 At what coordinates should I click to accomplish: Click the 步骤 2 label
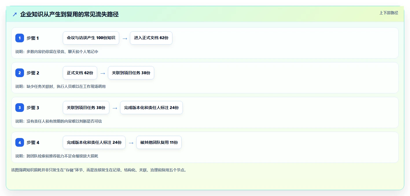pos(33,73)
